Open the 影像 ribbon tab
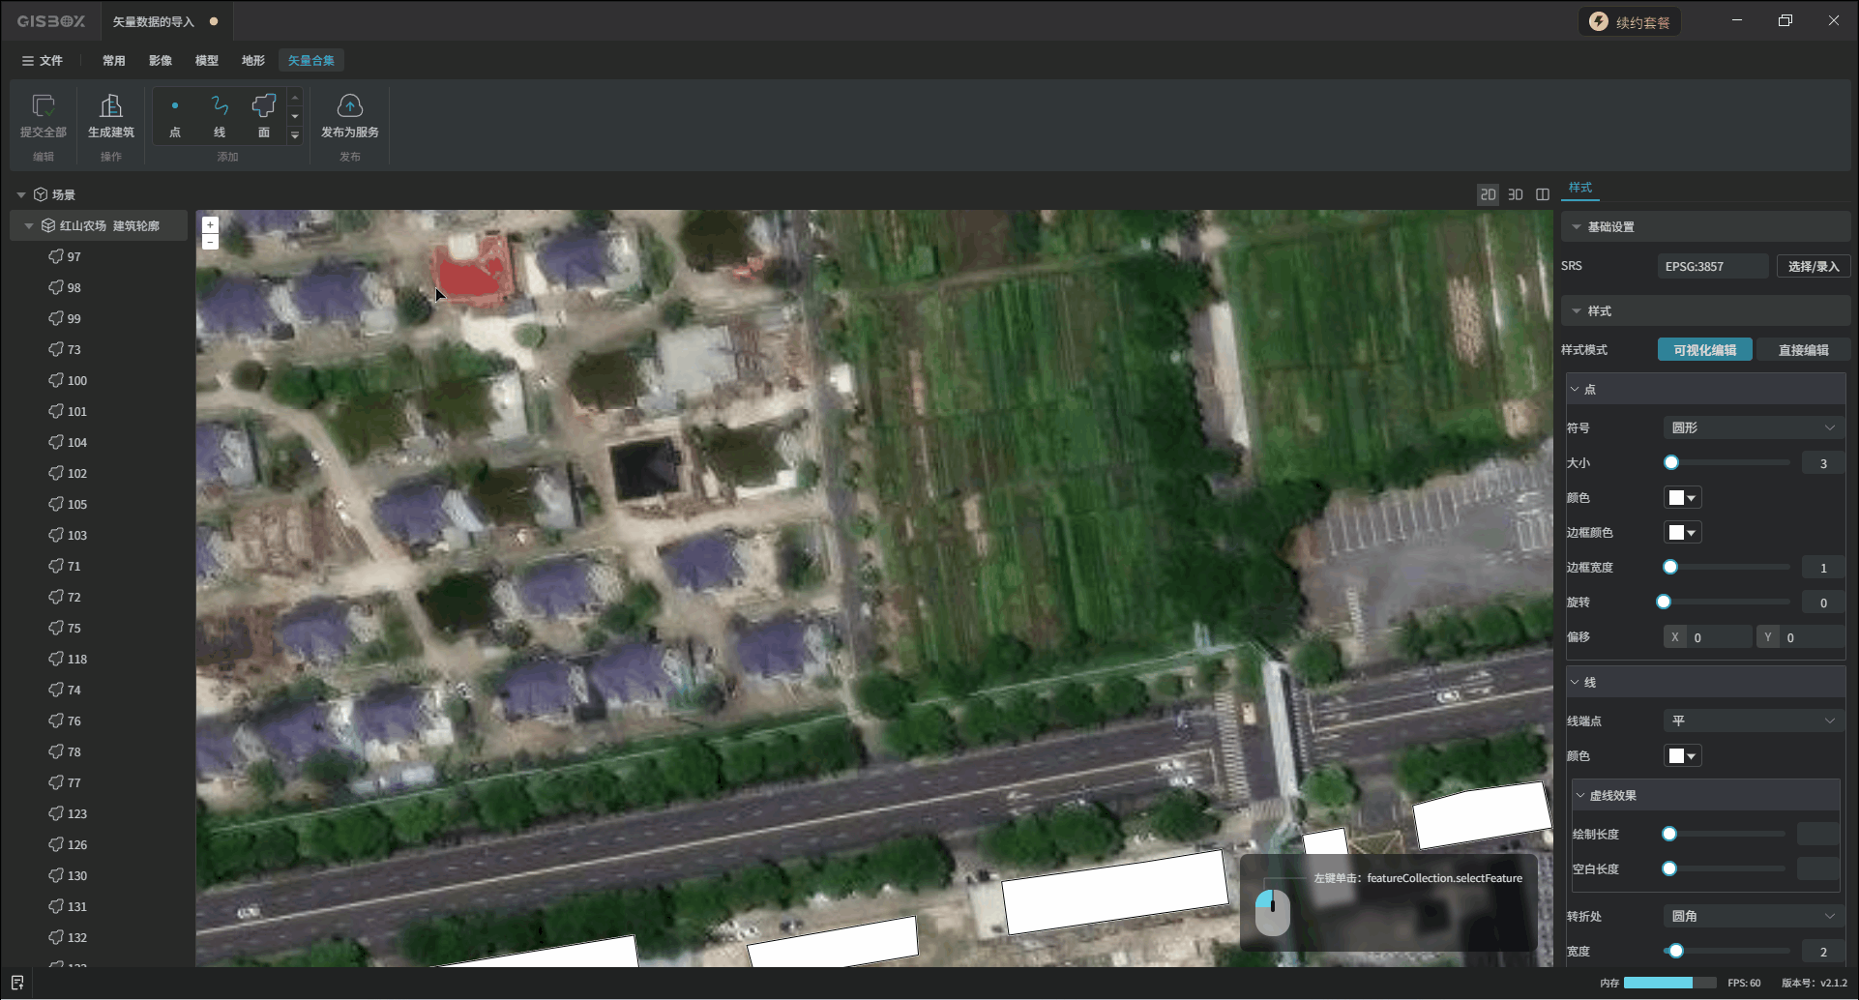The width and height of the screenshot is (1859, 1000). (x=161, y=60)
